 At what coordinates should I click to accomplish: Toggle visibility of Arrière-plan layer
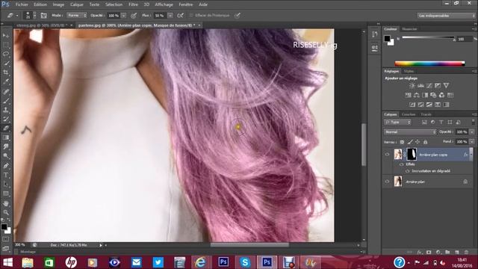tap(387, 182)
